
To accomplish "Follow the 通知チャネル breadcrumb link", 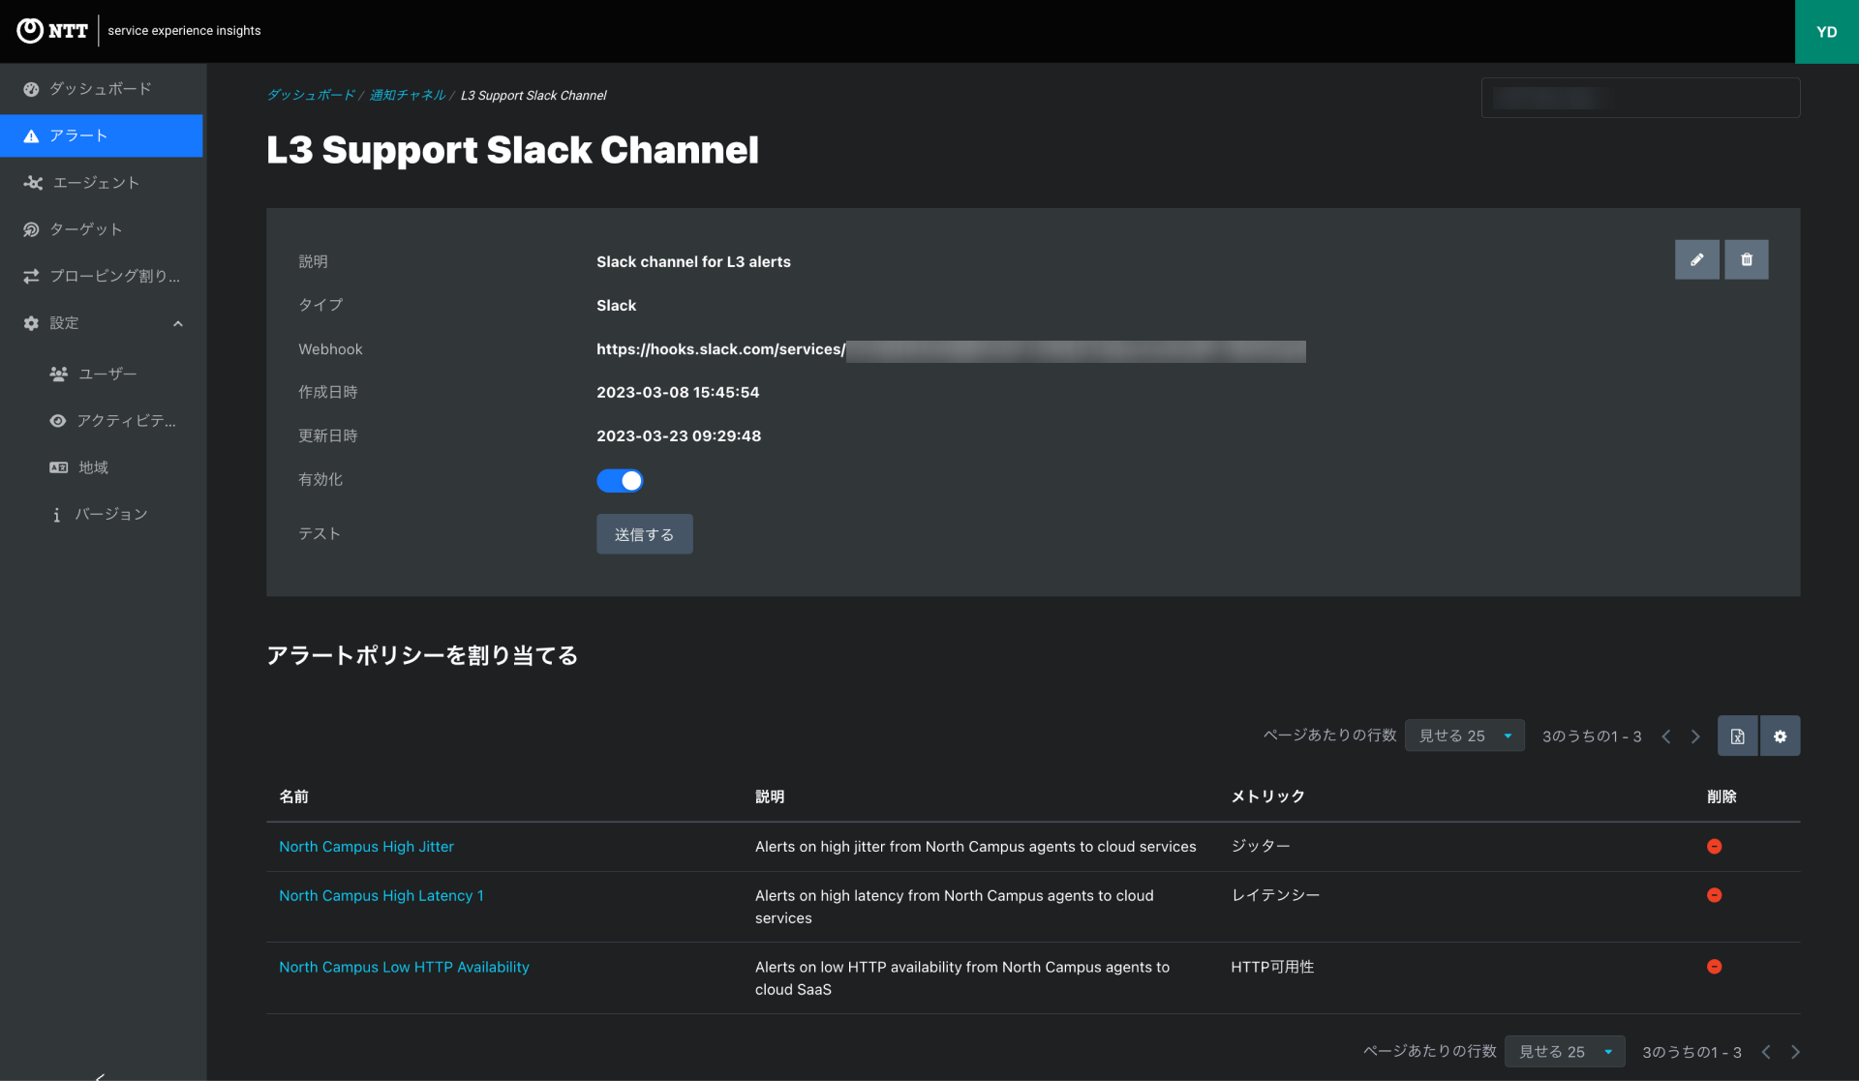I will point(408,95).
